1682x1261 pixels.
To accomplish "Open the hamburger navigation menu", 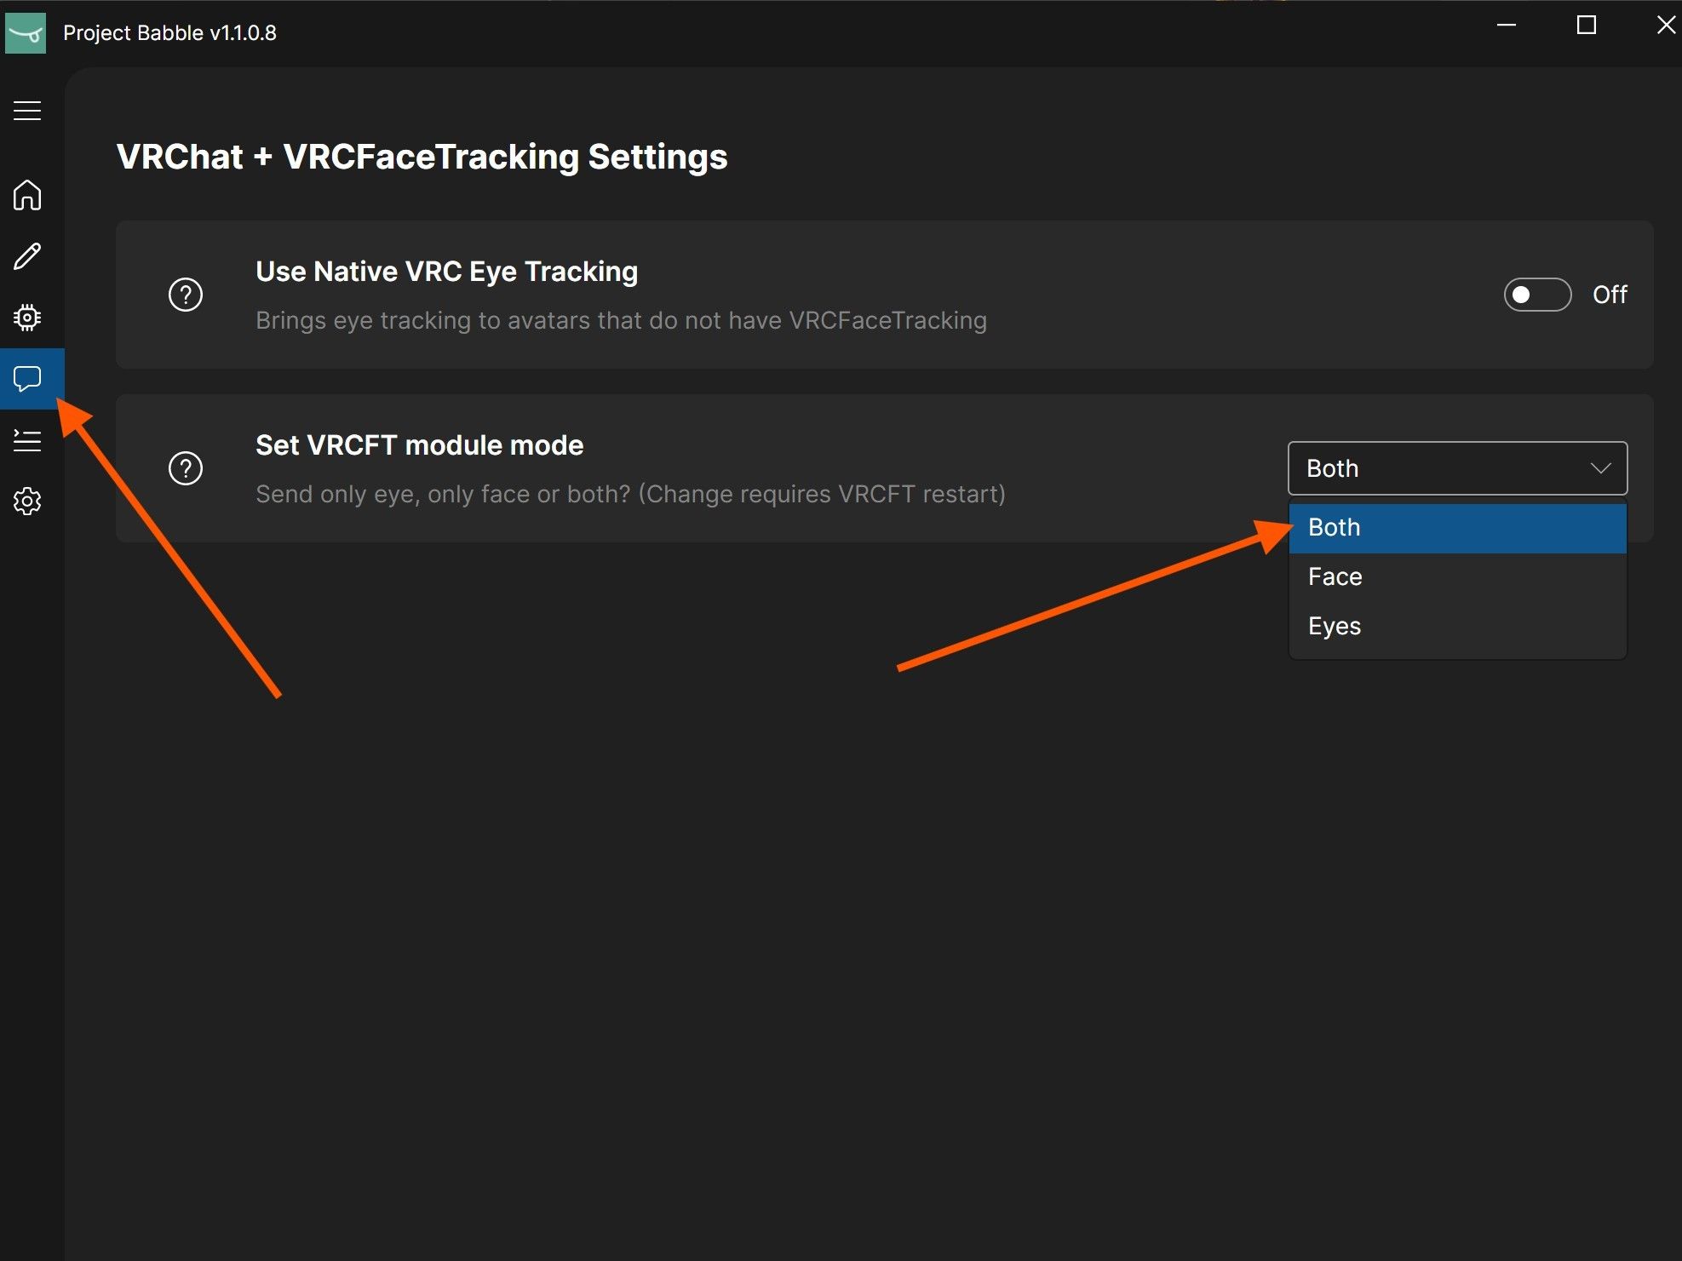I will pyautogui.click(x=26, y=111).
